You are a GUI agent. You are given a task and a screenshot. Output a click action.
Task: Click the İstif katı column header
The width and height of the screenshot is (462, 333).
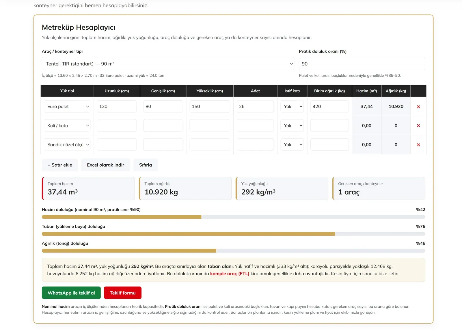pyautogui.click(x=292, y=91)
